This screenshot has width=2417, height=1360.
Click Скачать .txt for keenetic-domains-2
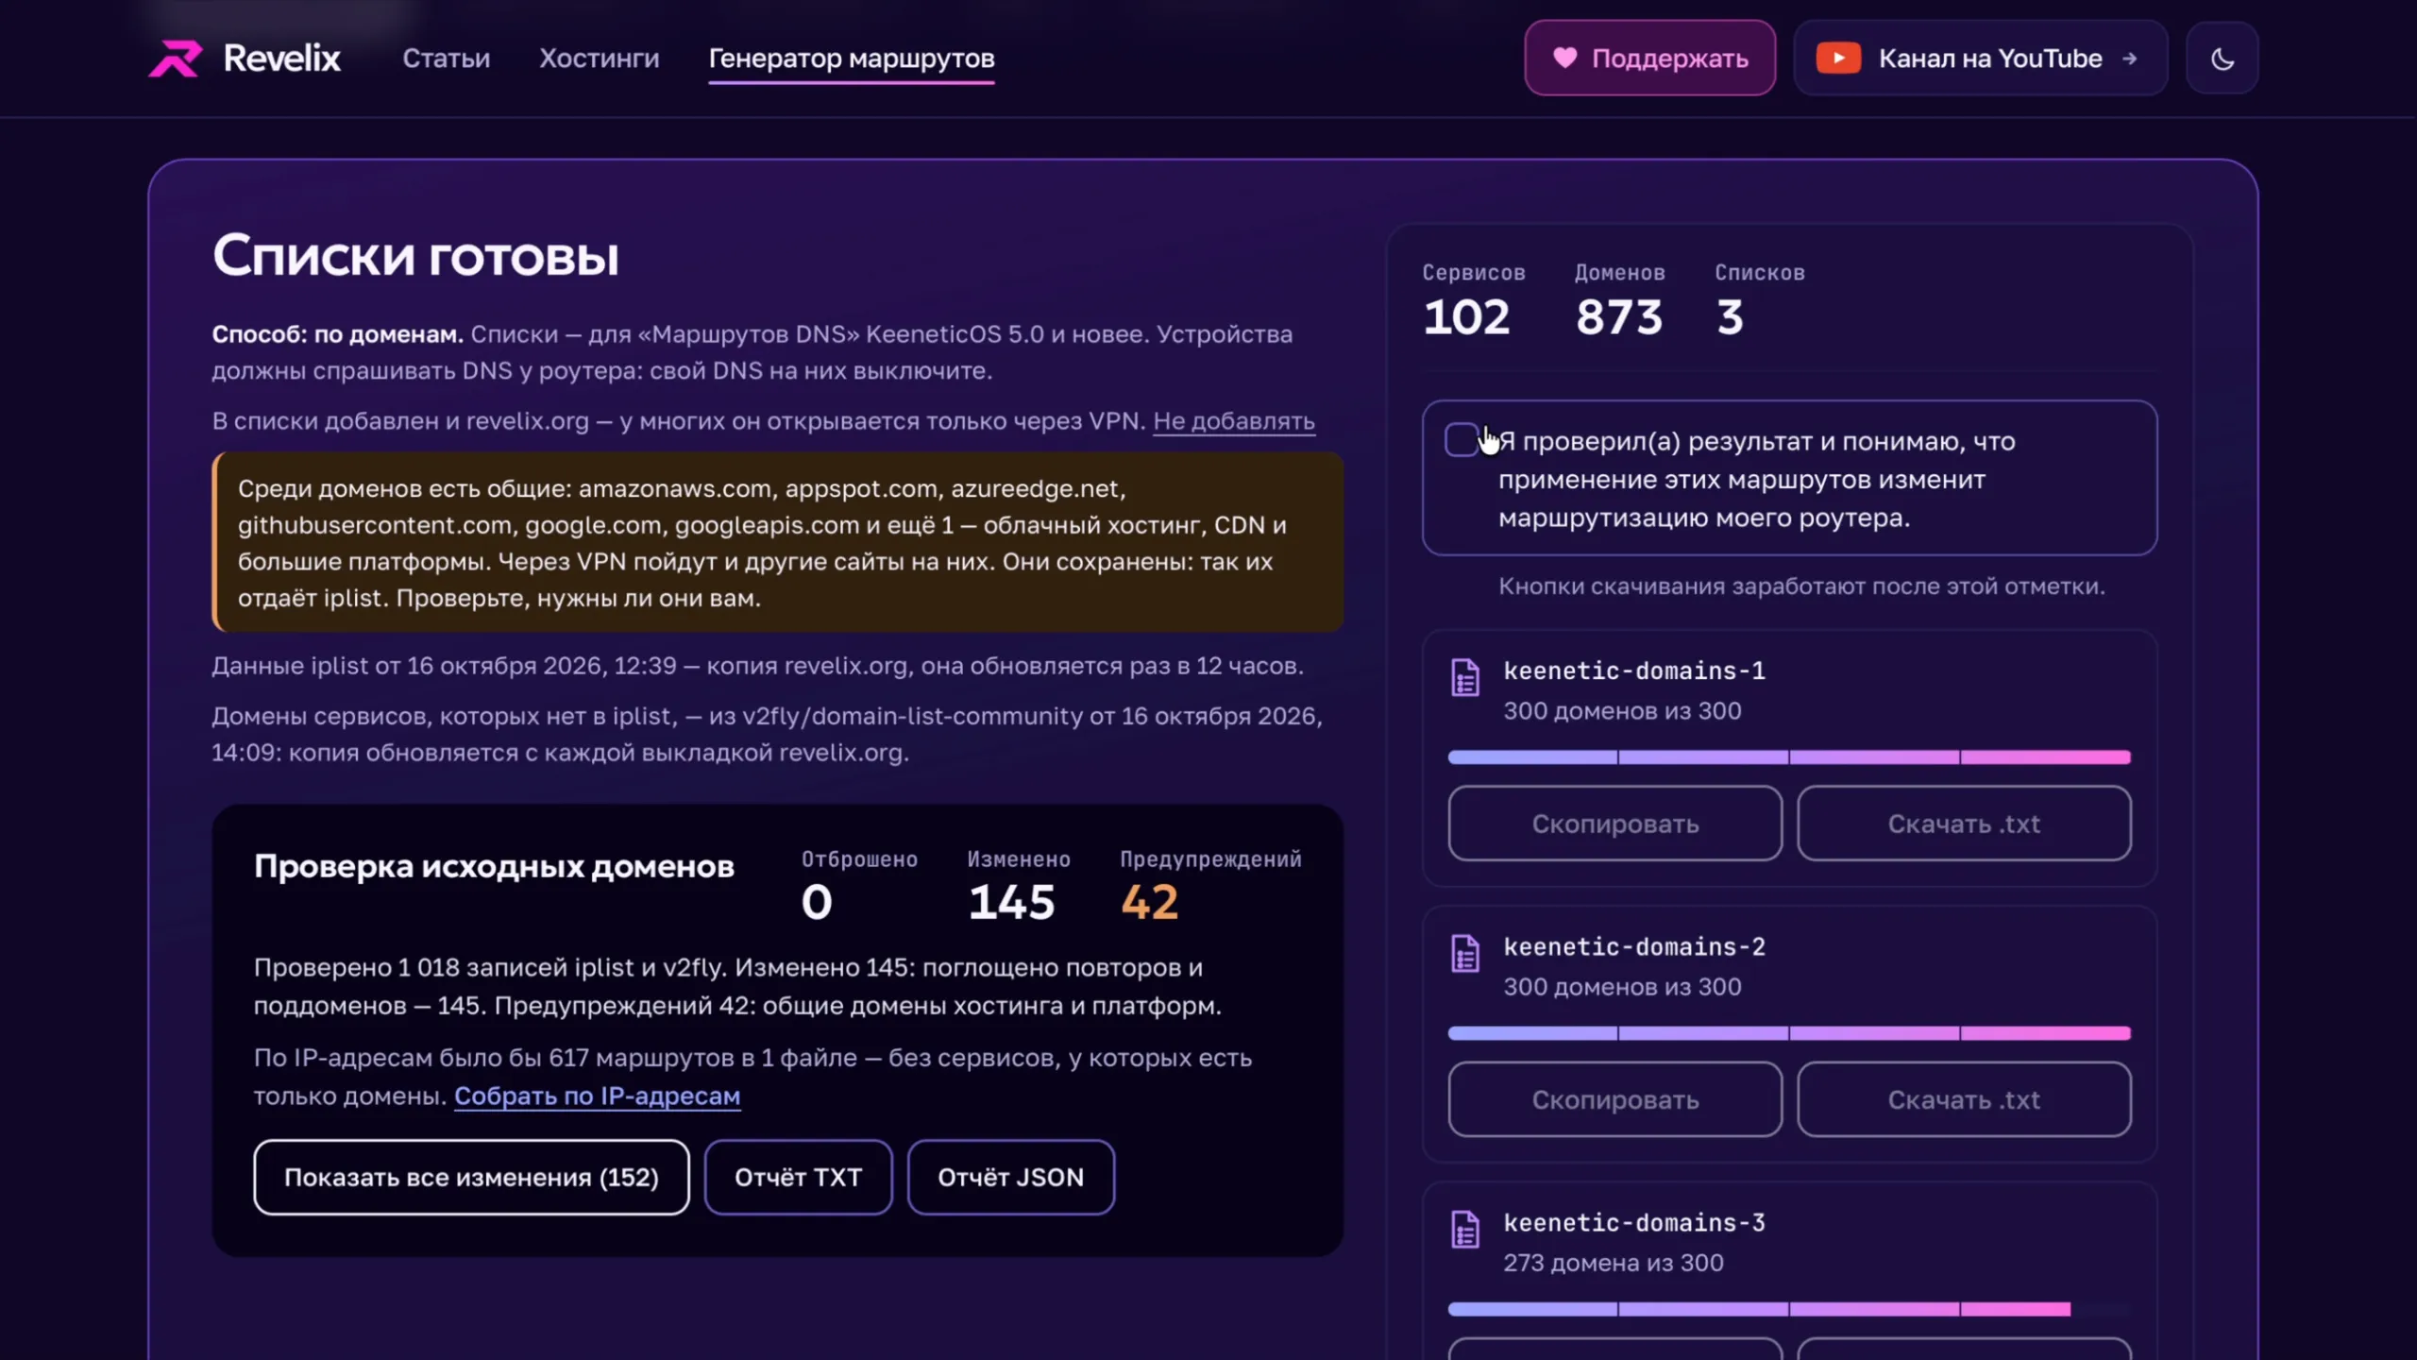1964,1099
